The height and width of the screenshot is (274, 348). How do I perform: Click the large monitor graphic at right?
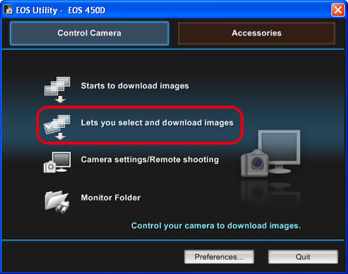[x=280, y=152]
